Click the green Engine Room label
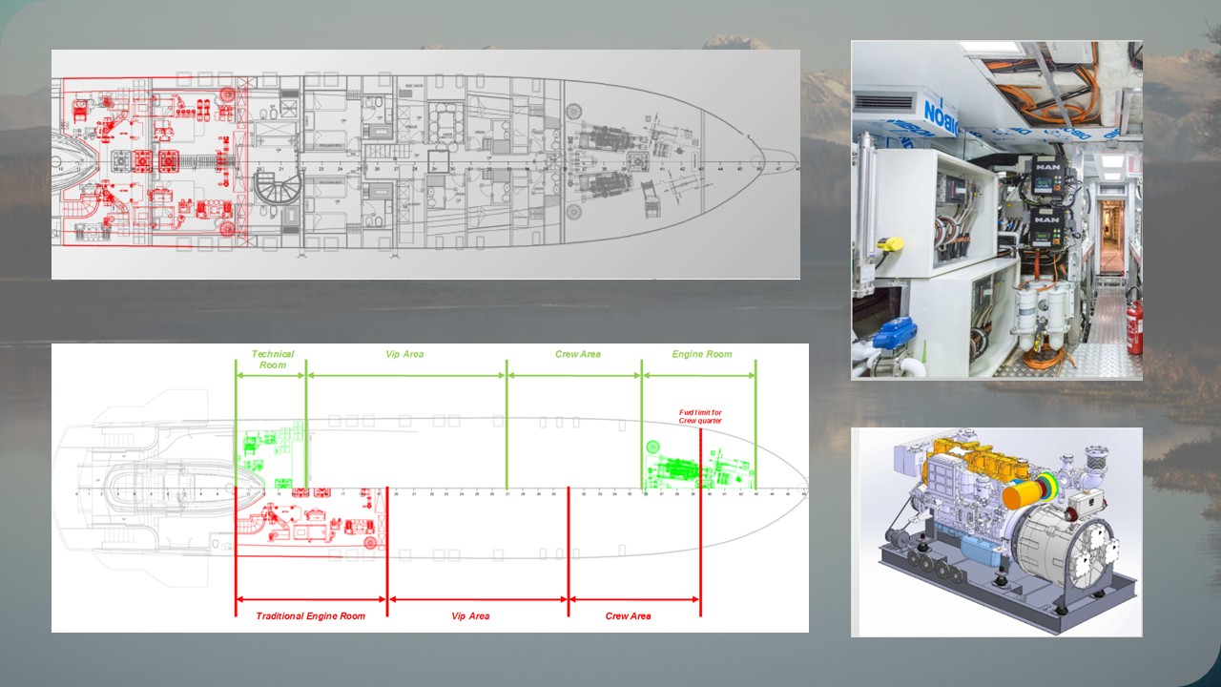The image size is (1221, 687). coord(701,354)
